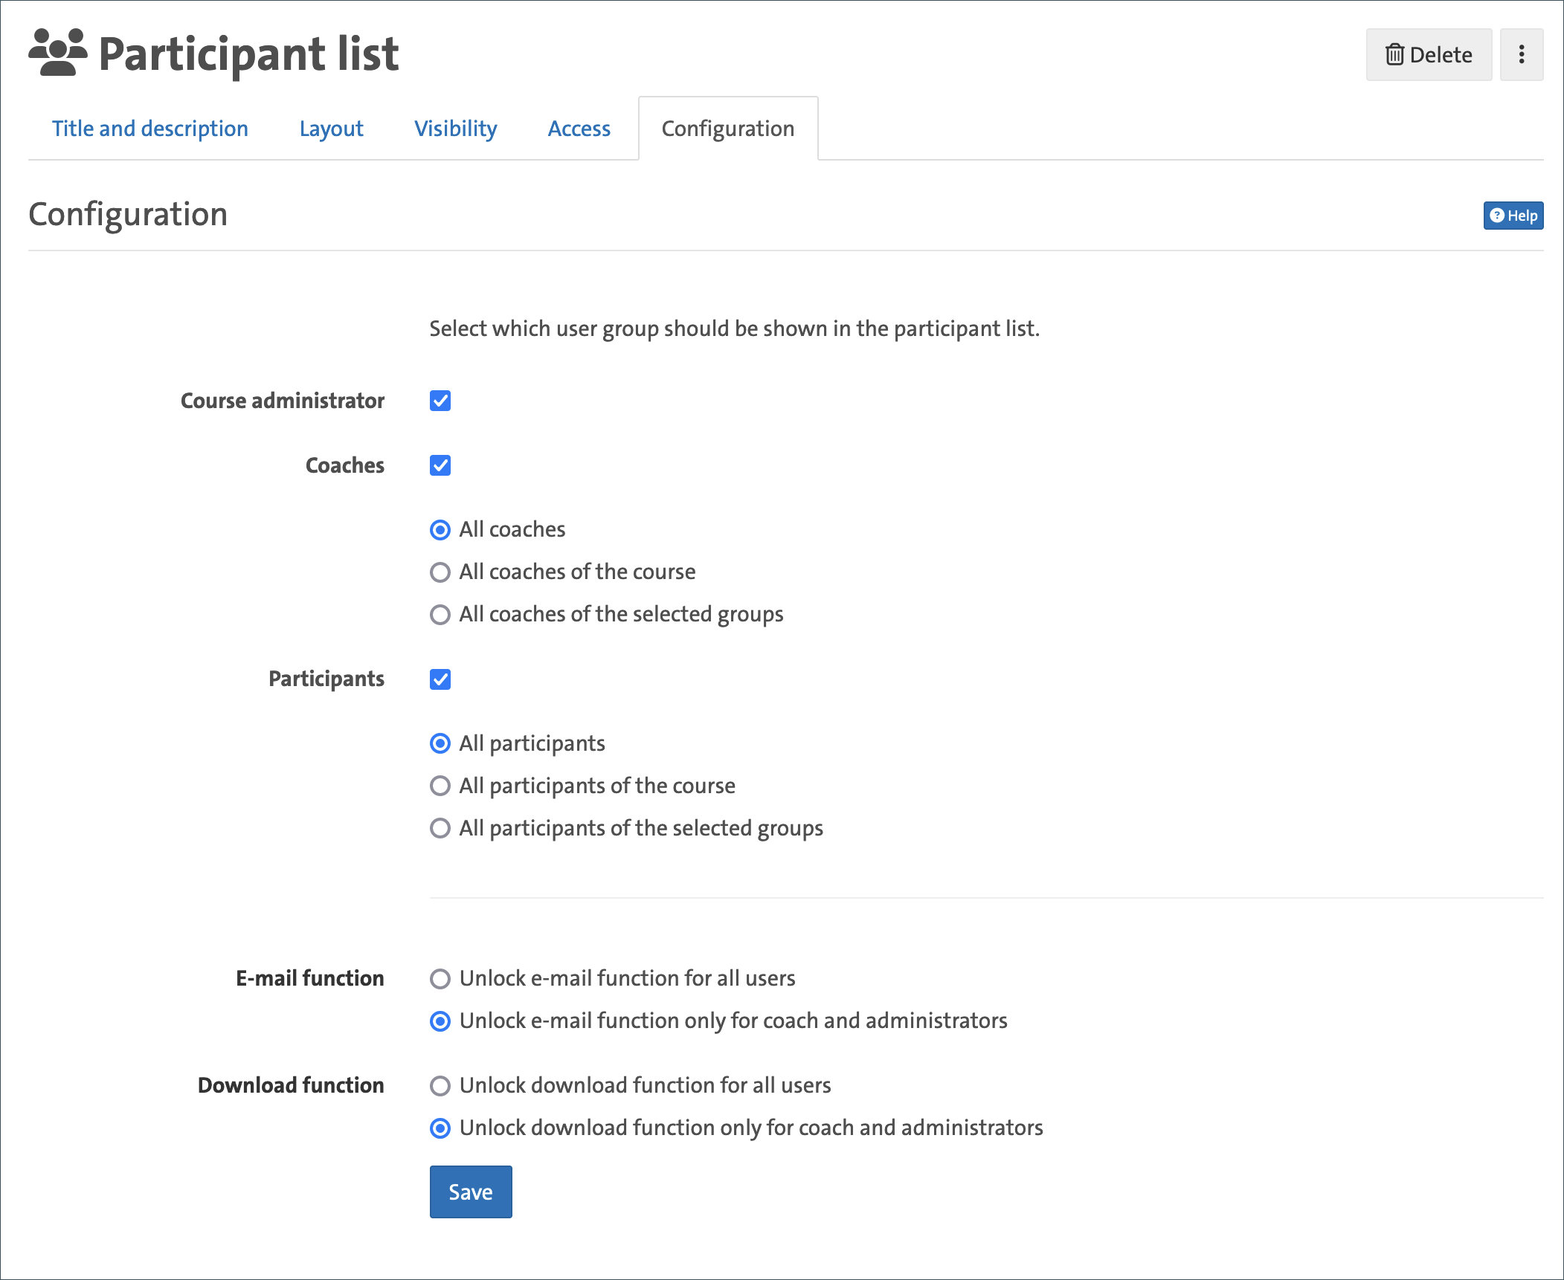The width and height of the screenshot is (1564, 1280).
Task: Select 'All coaches of the course'
Action: pyautogui.click(x=440, y=572)
